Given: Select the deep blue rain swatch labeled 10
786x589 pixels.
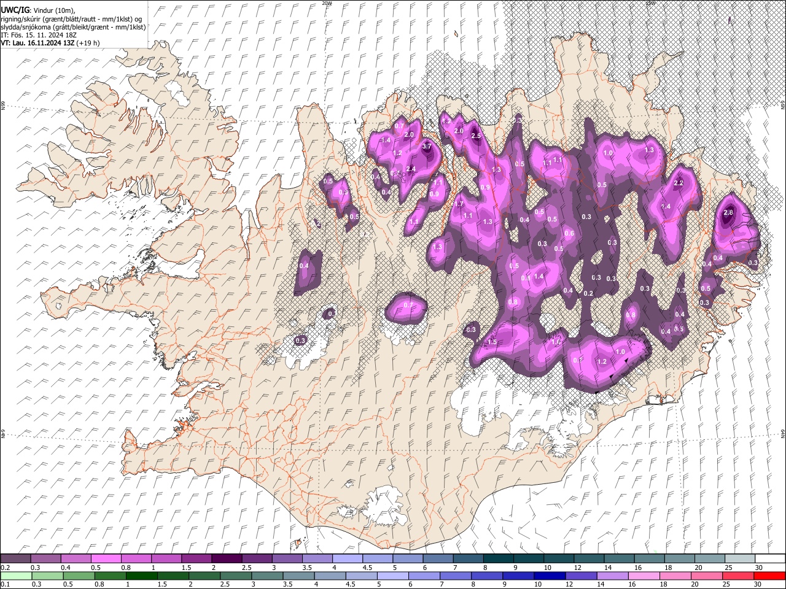Looking at the screenshot, I should (549, 576).
